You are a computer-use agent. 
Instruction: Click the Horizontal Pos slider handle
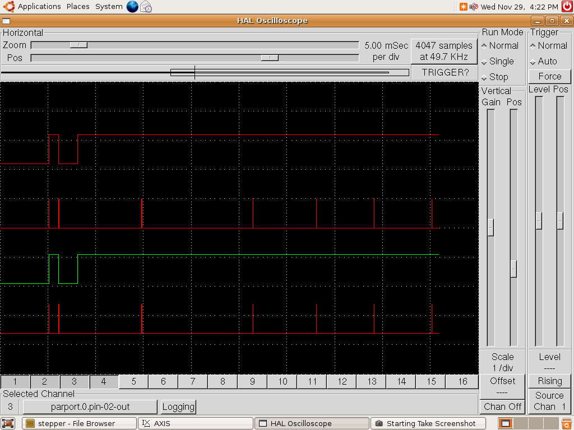[270, 58]
